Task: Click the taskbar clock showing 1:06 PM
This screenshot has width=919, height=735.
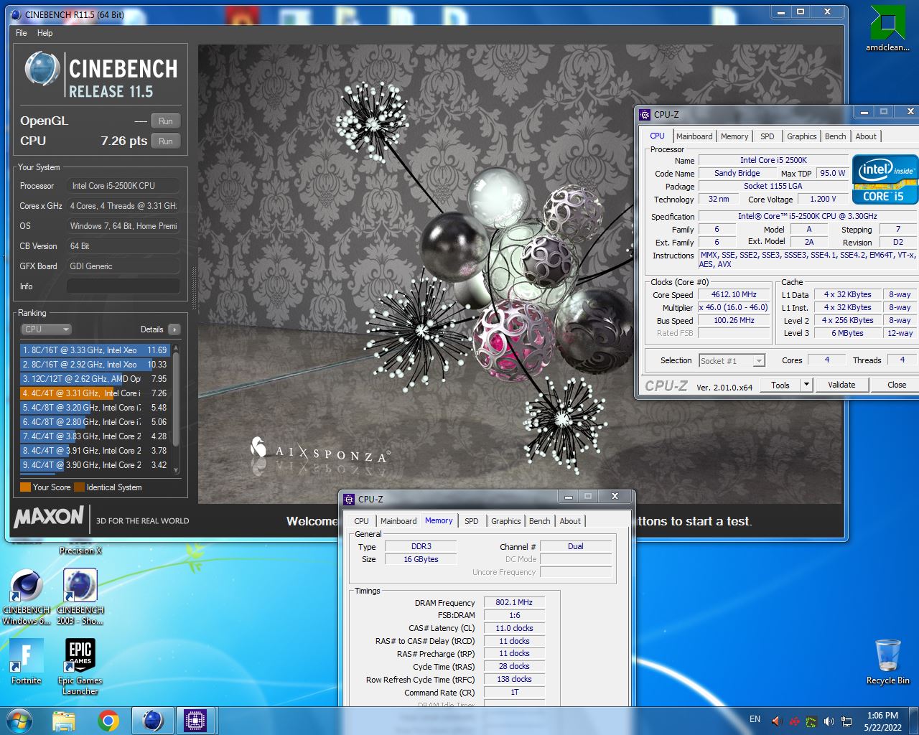Action: (x=882, y=721)
